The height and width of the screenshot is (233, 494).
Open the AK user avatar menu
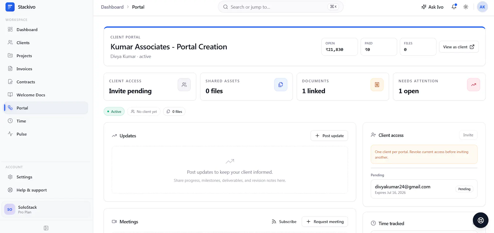(482, 7)
